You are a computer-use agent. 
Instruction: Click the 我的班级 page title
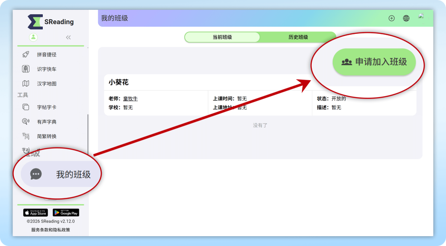pyautogui.click(x=115, y=18)
